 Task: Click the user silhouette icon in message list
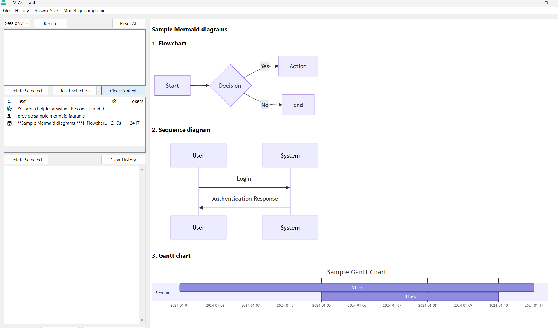coord(9,116)
